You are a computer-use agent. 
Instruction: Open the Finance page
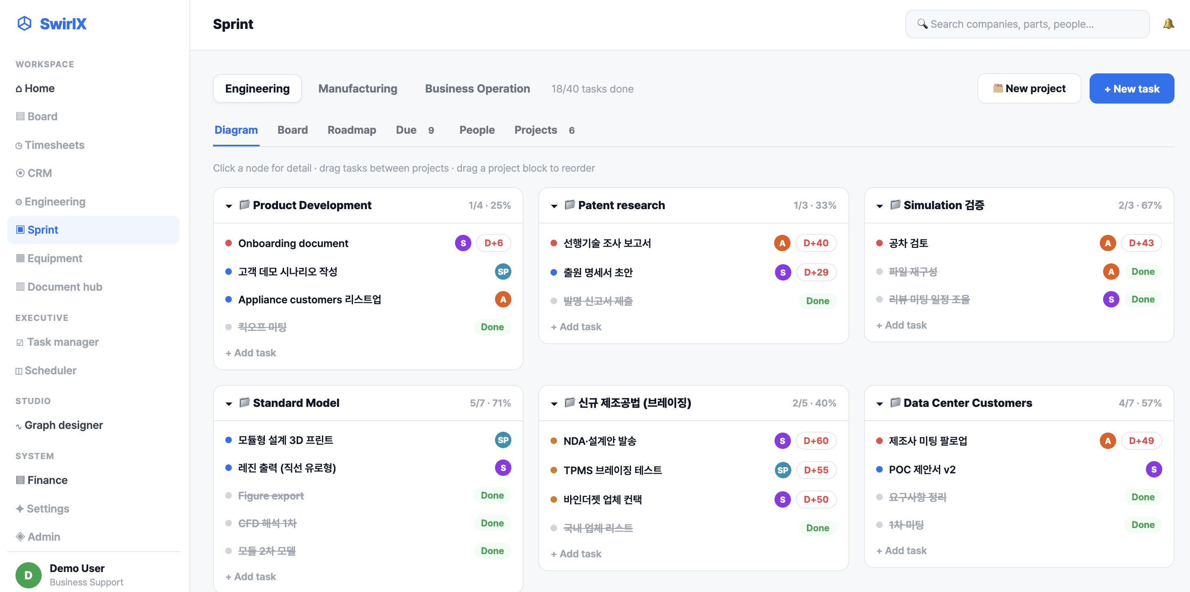coord(93,480)
